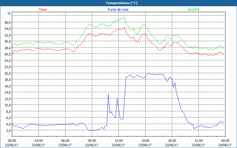The height and width of the screenshot is (148, 237).
Task: Click the 22,0 y-axis value
Action: (x=8, y=67)
